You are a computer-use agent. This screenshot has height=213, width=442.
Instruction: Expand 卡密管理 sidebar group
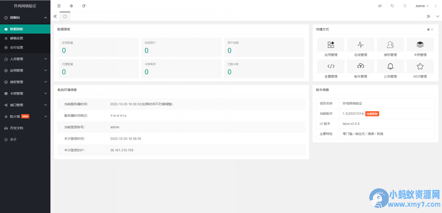coord(25,94)
